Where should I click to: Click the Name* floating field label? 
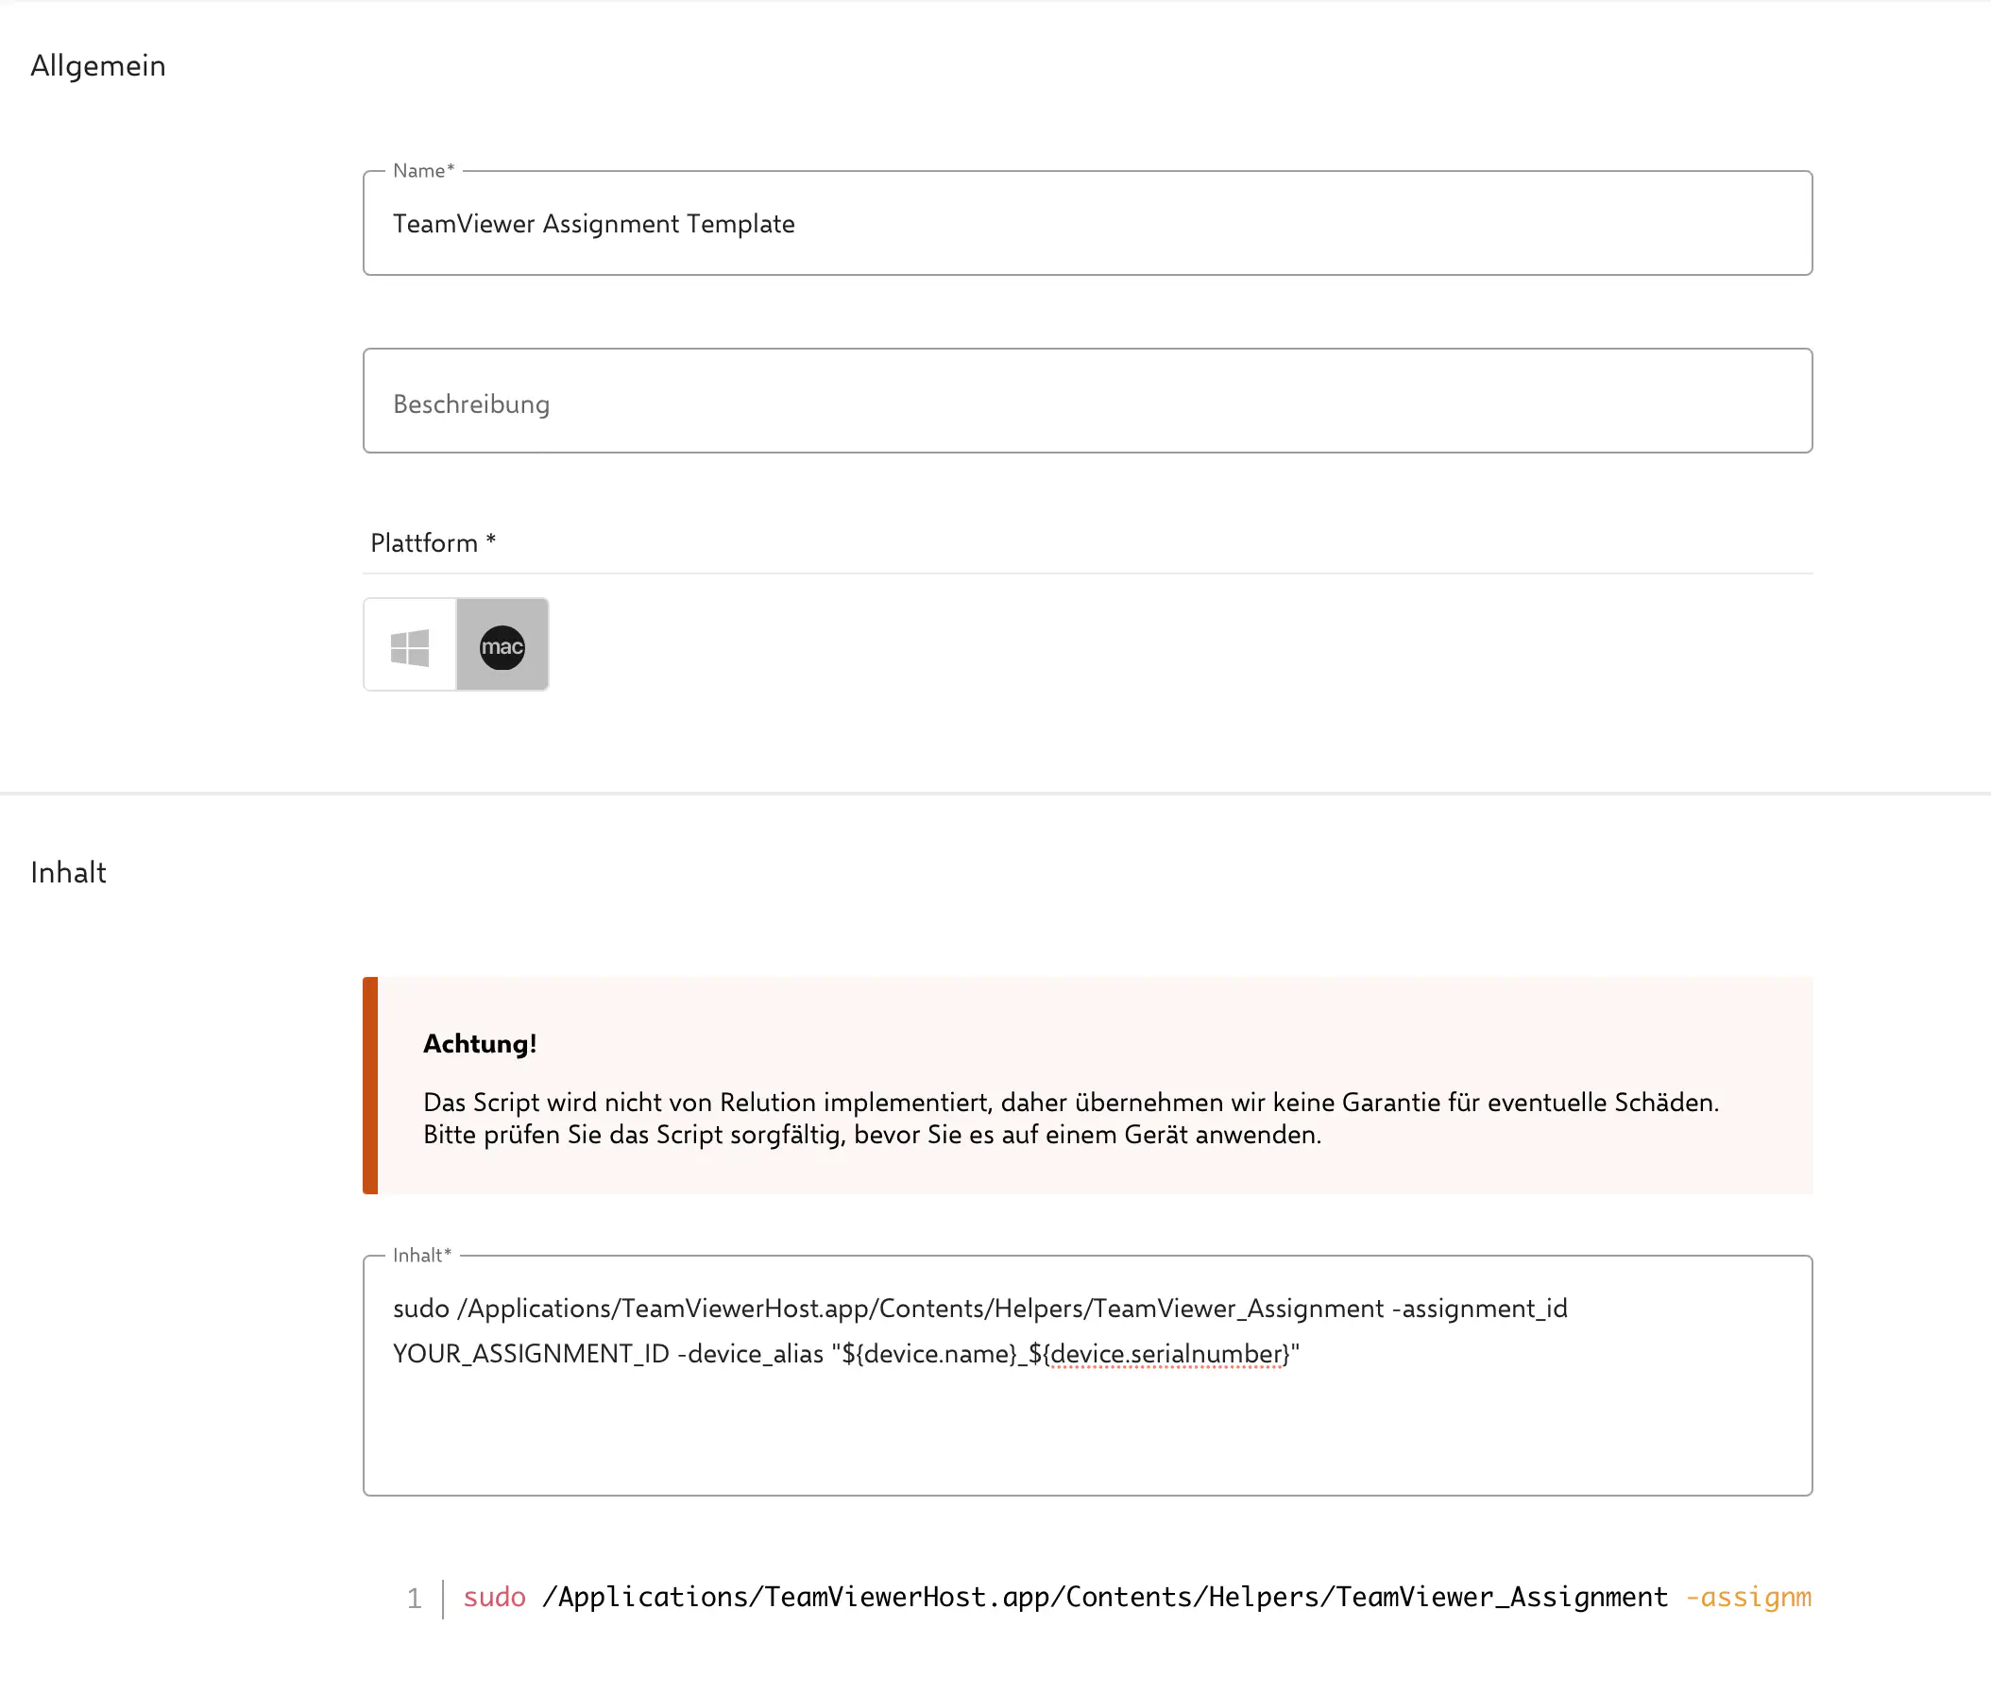(x=422, y=171)
